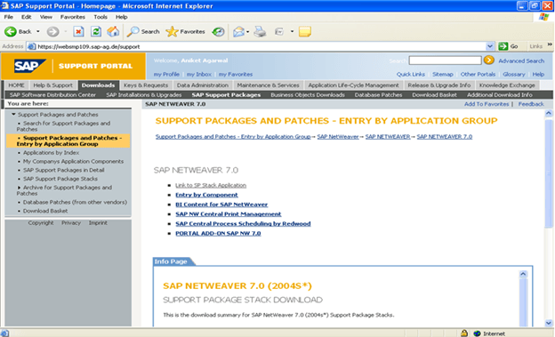Image resolution: width=555 pixels, height=337 pixels.
Task: Open the PORTAL ADD-ON SAP NW 7.0 link
Action: click(x=218, y=233)
